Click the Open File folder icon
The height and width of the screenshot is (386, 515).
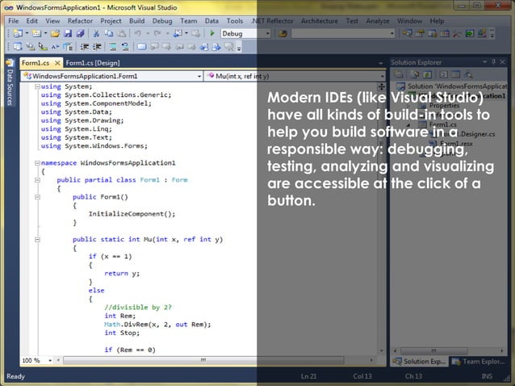point(54,34)
